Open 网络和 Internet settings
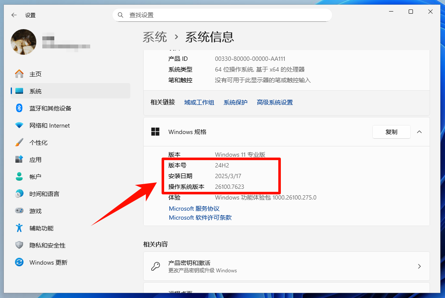This screenshot has width=445, height=298. [71, 125]
